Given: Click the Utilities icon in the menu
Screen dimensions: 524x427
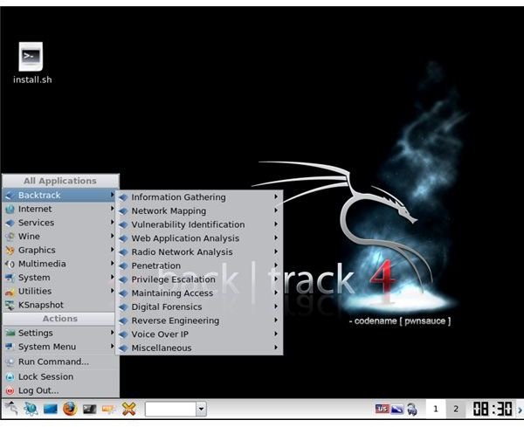Looking at the screenshot, I should 10,292.
